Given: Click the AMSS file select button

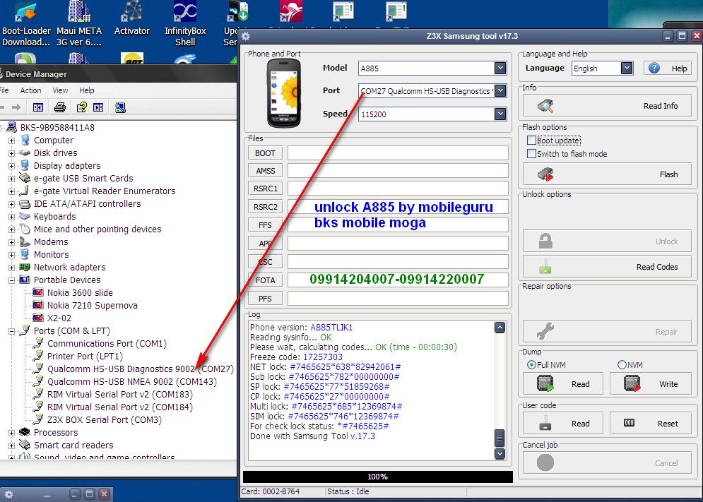Looking at the screenshot, I should point(265,171).
